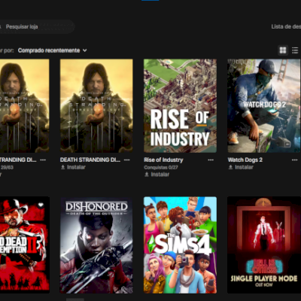
Task: Toggle favorite heart on Red Dead Redemption II
Action: tap(41, 205)
